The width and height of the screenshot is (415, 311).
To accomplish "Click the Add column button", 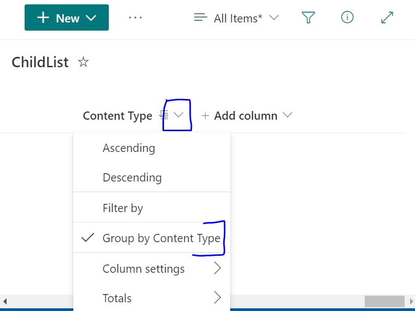I will (x=246, y=115).
